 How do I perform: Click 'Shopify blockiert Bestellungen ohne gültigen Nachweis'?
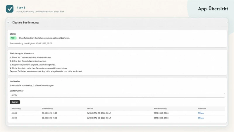click(44, 38)
